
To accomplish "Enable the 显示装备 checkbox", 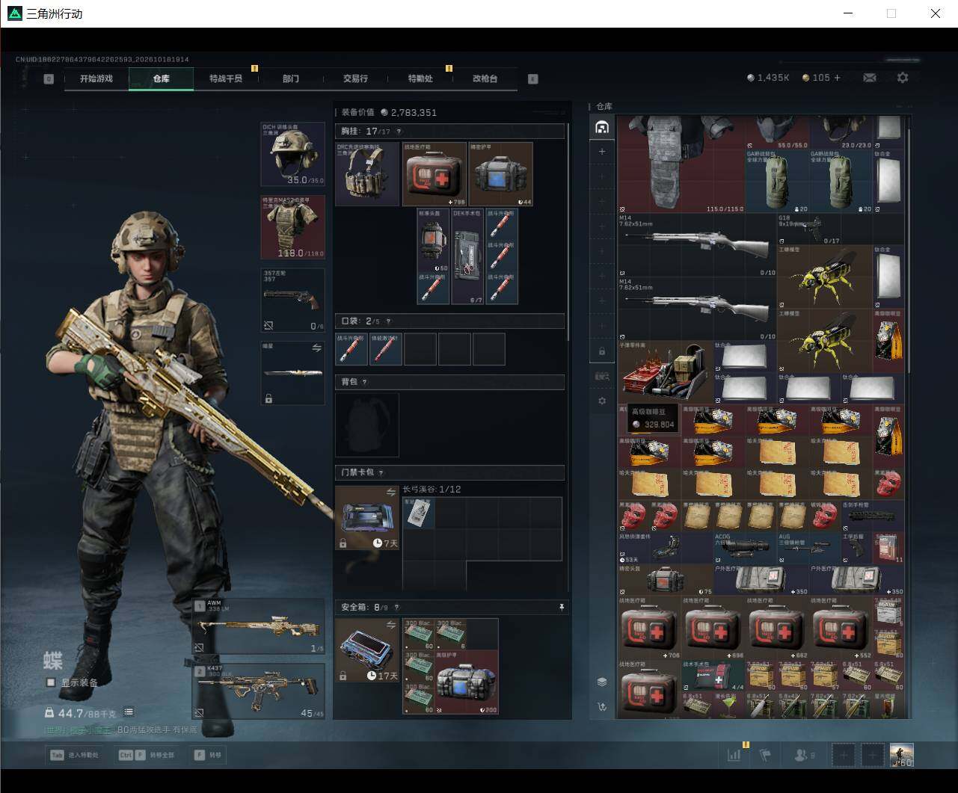I will click(x=51, y=682).
